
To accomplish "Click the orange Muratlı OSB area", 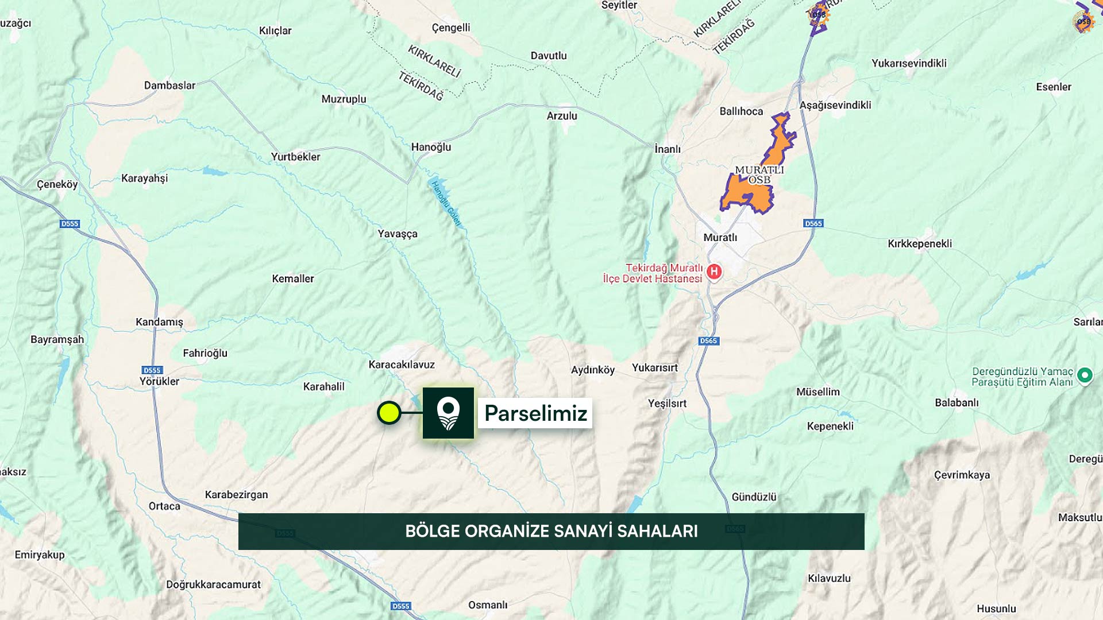I will (747, 195).
